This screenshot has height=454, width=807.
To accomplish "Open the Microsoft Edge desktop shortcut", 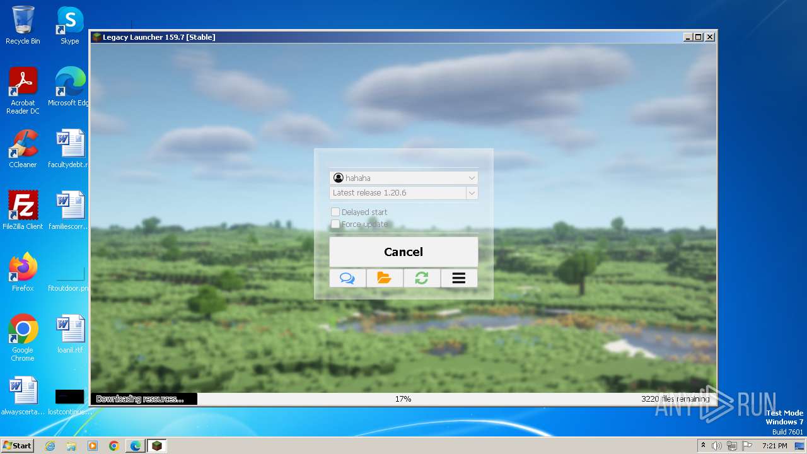I will pyautogui.click(x=70, y=87).
